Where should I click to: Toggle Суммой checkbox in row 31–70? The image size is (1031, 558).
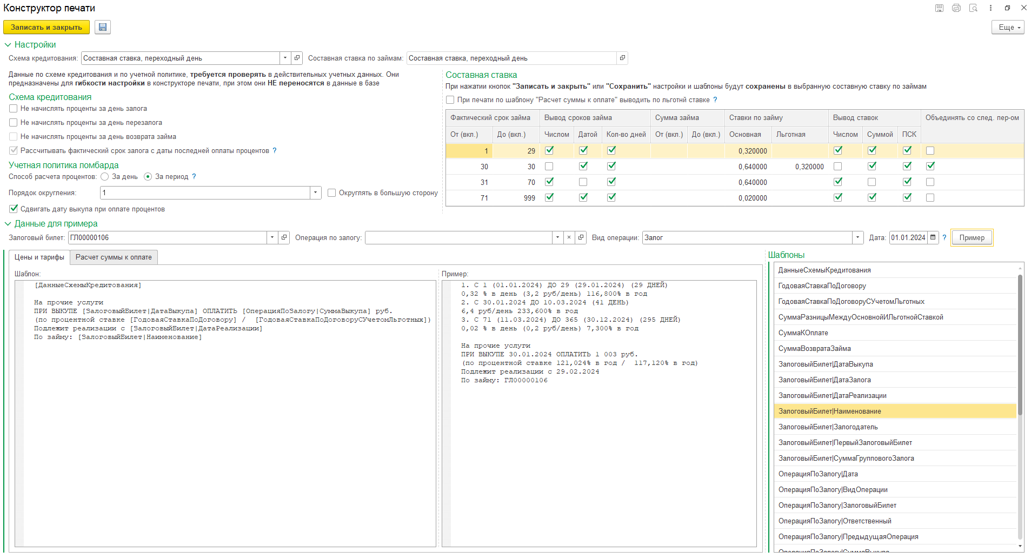(872, 182)
